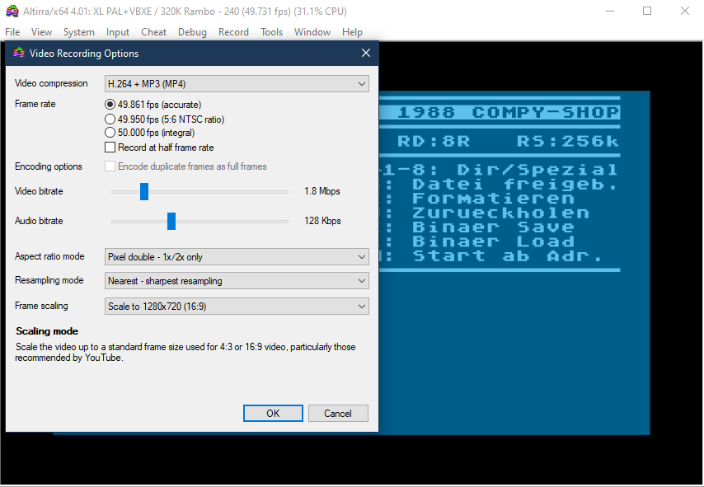Expand the Frame scaling dropdown

pos(237,307)
